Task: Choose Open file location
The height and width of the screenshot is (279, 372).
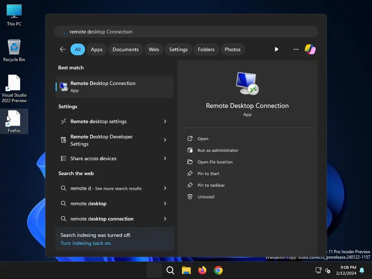Action: (215, 162)
